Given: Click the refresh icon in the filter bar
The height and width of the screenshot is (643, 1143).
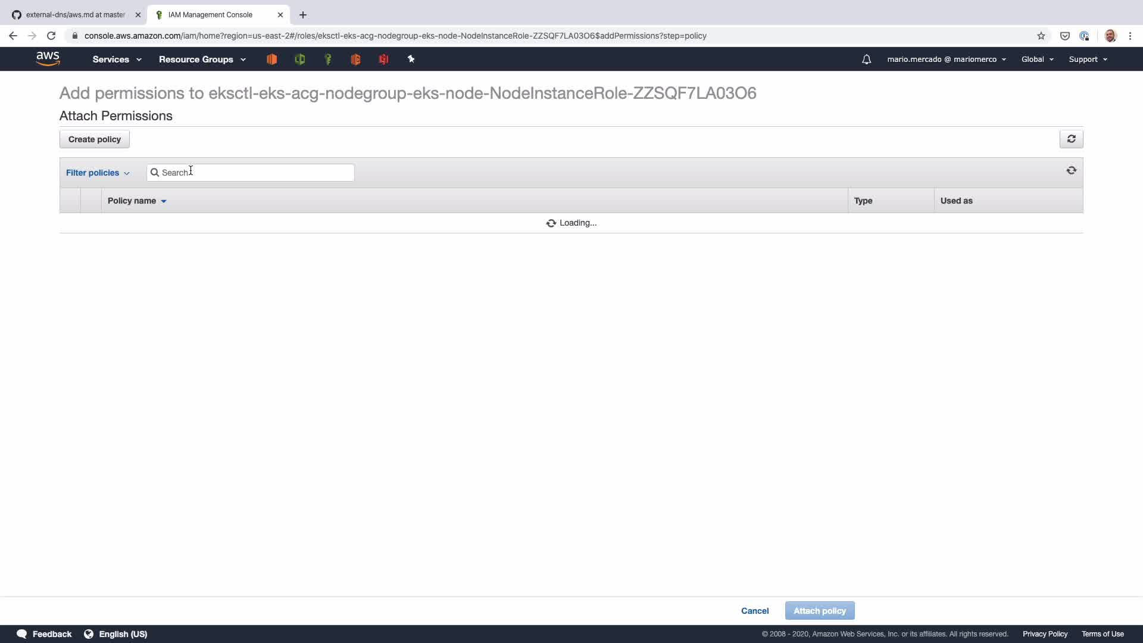Looking at the screenshot, I should 1071,171.
